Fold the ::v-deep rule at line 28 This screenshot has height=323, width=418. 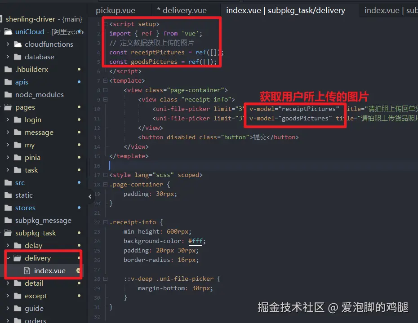[105, 279]
